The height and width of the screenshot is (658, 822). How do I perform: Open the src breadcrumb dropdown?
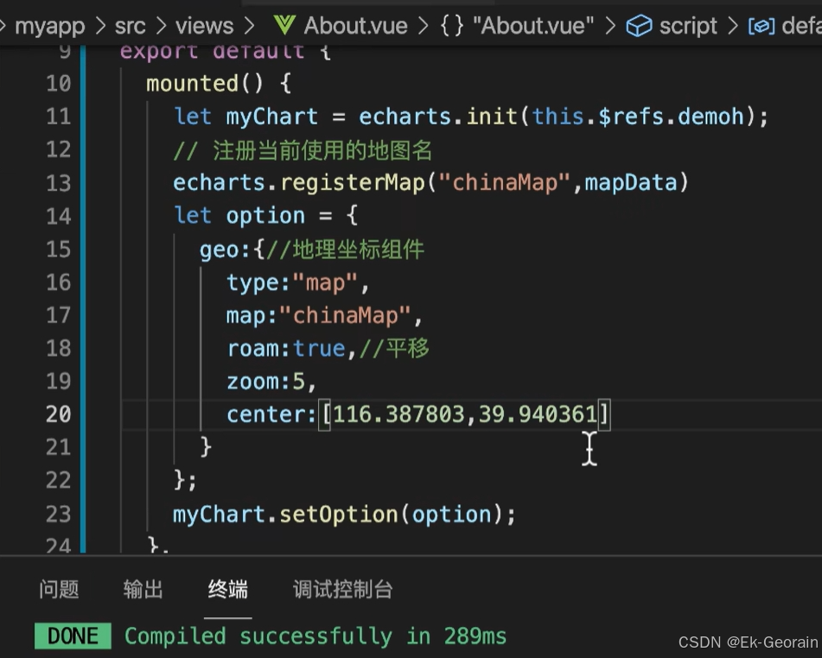(130, 25)
